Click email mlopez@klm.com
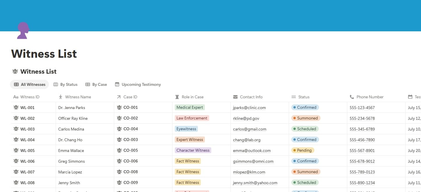 click(x=249, y=172)
